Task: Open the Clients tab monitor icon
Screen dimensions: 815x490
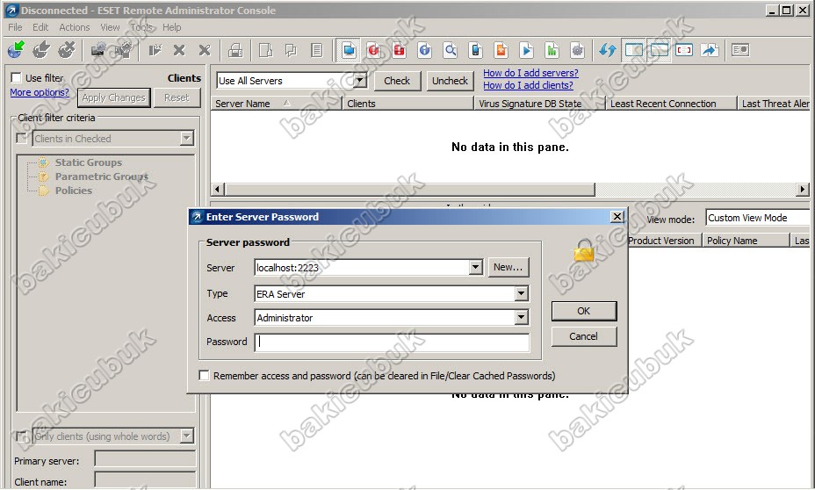Action: click(x=349, y=50)
